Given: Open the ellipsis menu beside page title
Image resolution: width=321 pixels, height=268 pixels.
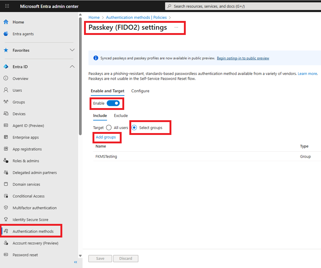Looking at the screenshot, I should [176, 27].
